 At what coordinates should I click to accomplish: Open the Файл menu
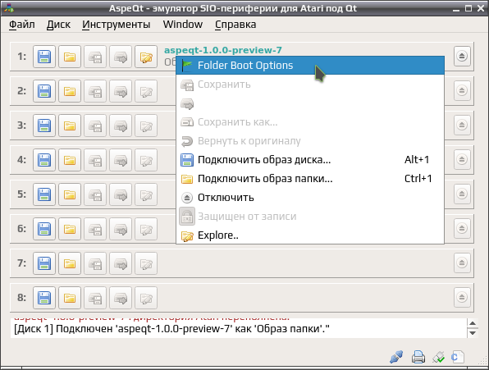(22, 25)
